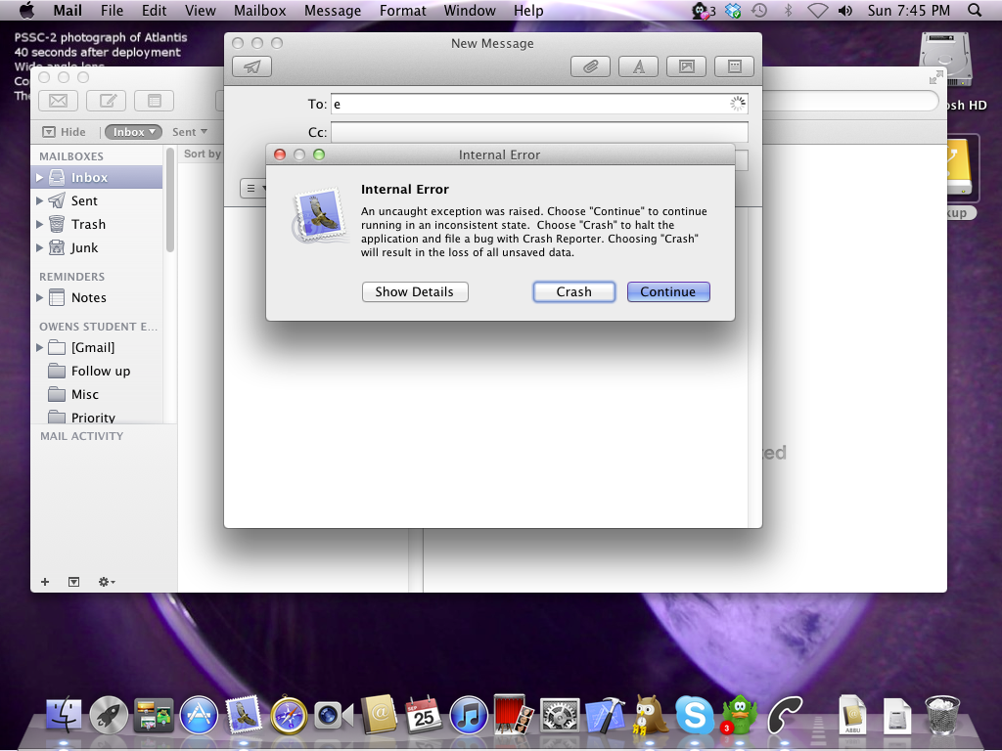Open Adium green duck icon in Dock
Image resolution: width=1002 pixels, height=751 pixels.
739,715
